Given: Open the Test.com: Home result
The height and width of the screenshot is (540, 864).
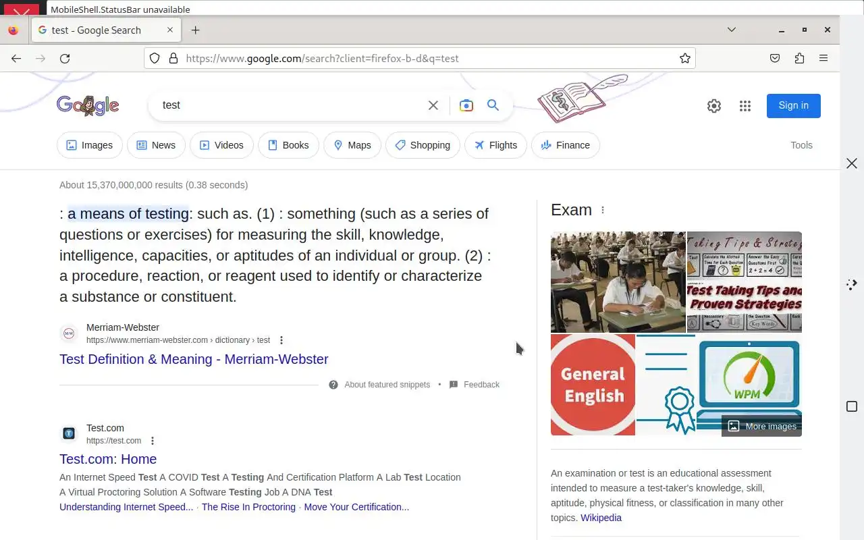Looking at the screenshot, I should click(108, 459).
